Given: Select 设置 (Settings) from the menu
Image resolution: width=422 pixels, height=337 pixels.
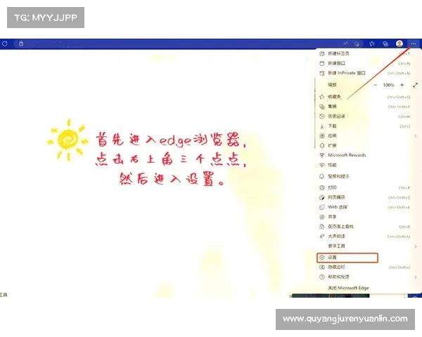Looking at the screenshot, I should tap(347, 258).
